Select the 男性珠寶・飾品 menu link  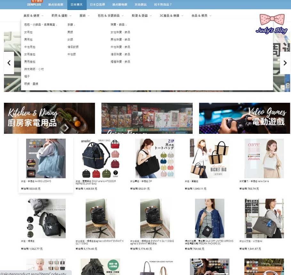point(120,39)
